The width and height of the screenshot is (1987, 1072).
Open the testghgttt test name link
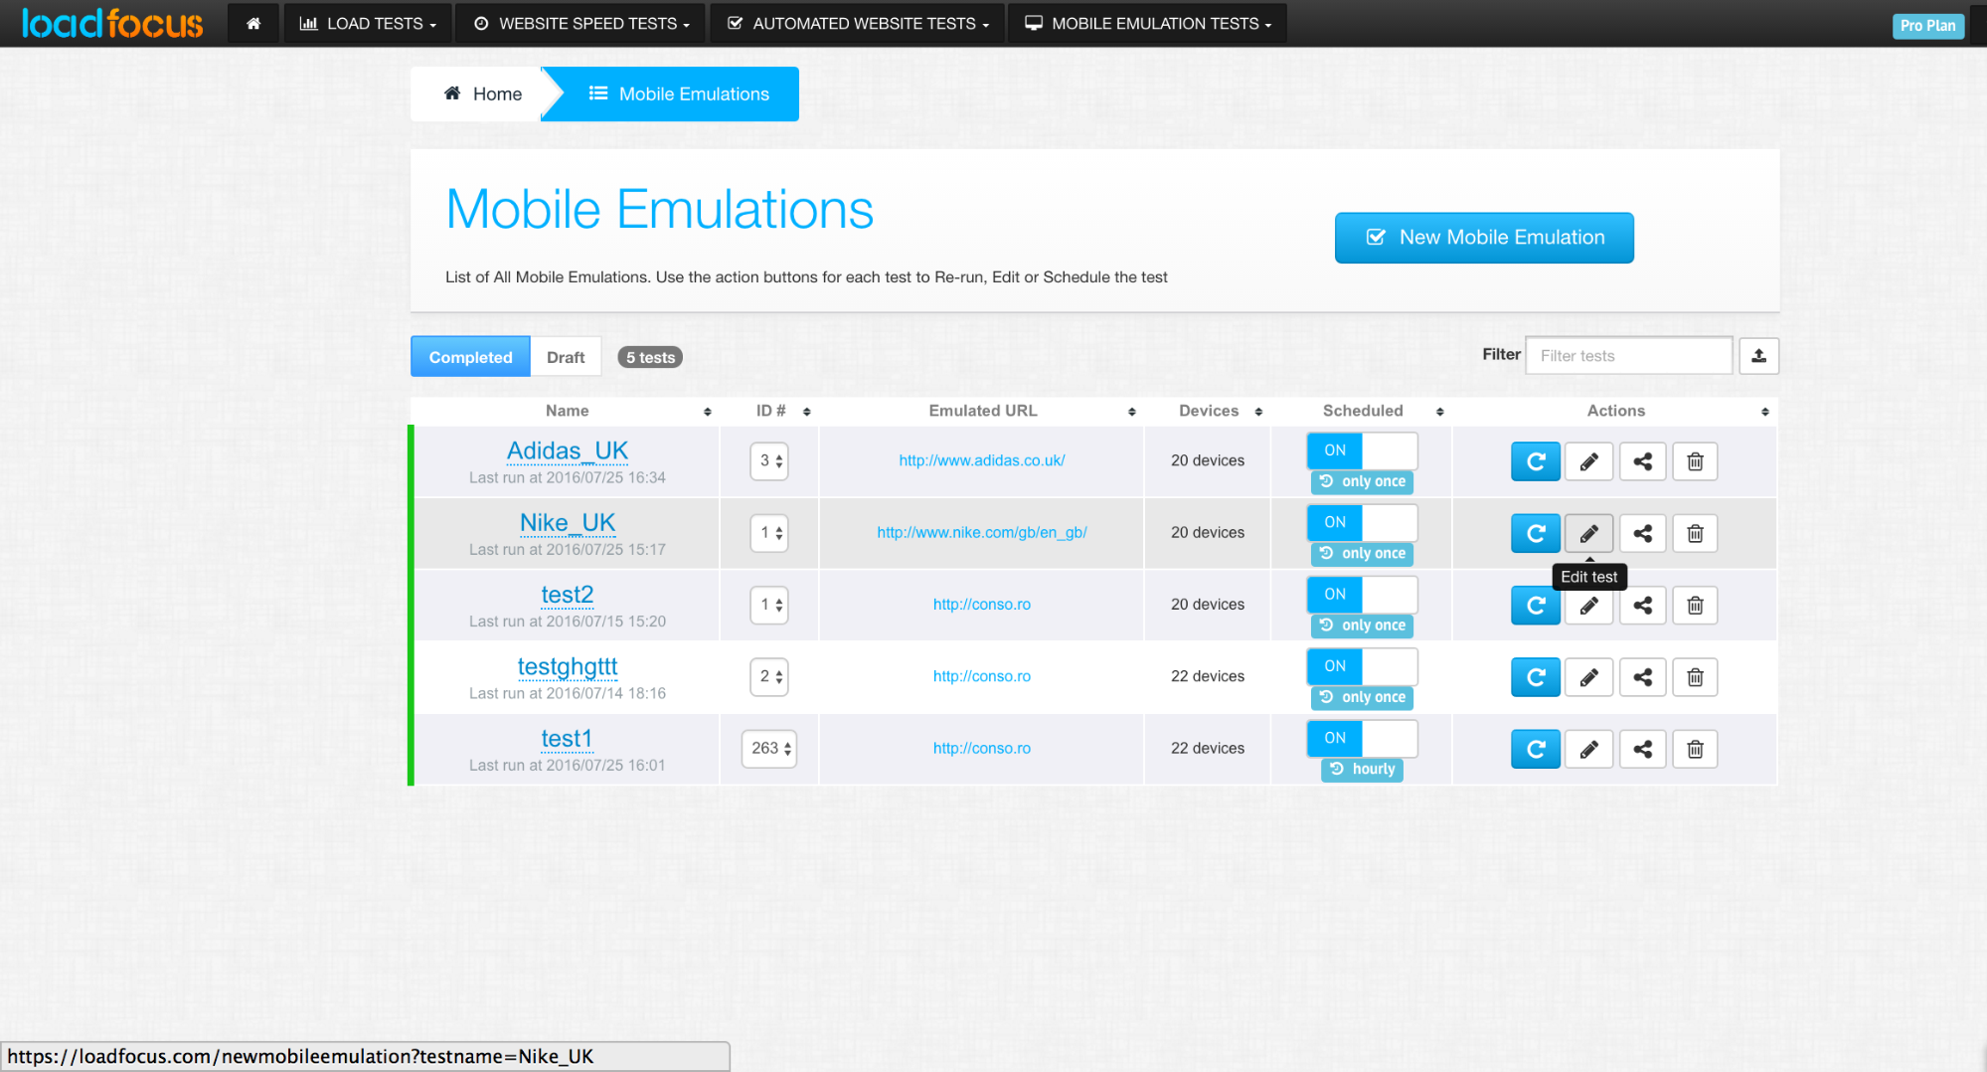point(568,666)
